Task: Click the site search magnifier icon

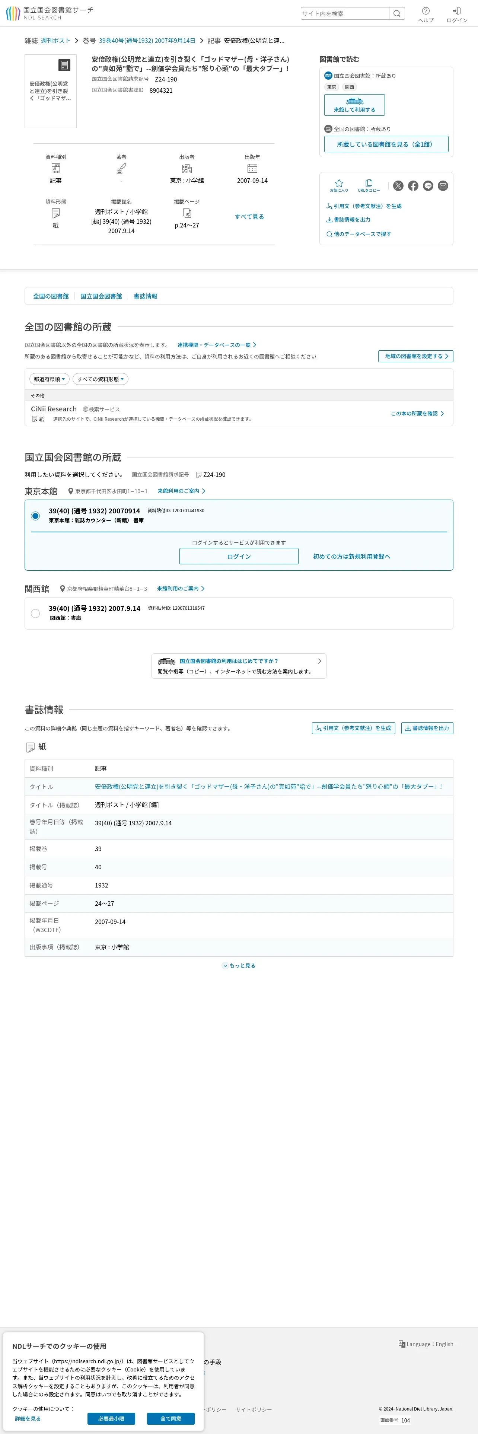Action: click(397, 13)
